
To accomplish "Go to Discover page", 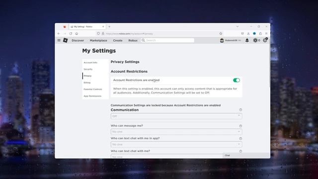I will [78, 40].
